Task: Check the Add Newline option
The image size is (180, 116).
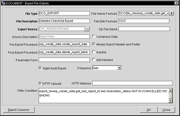Action: (x=94, y=60)
